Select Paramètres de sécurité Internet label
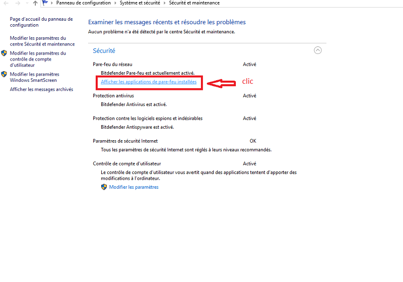Viewport: 403px width, 282px height. [125, 141]
